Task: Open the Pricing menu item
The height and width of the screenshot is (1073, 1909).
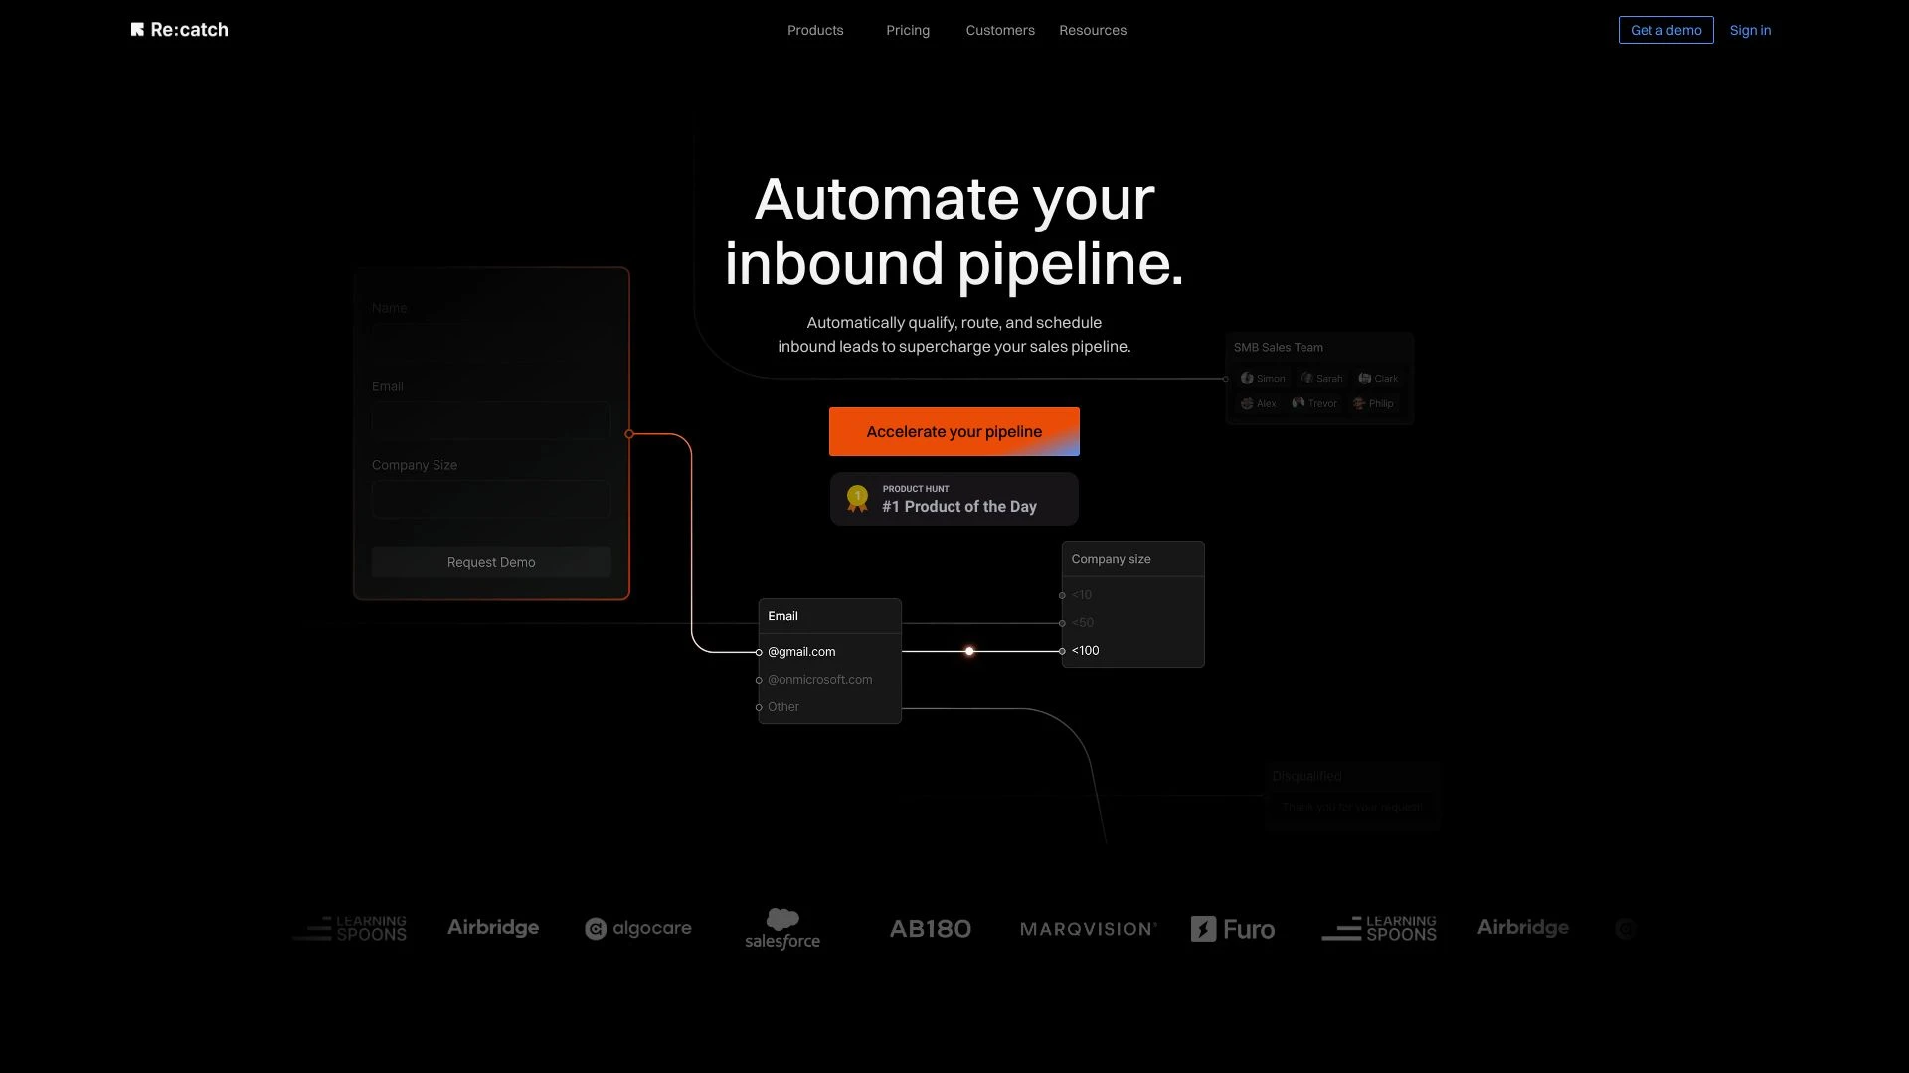Action: pyautogui.click(x=909, y=29)
